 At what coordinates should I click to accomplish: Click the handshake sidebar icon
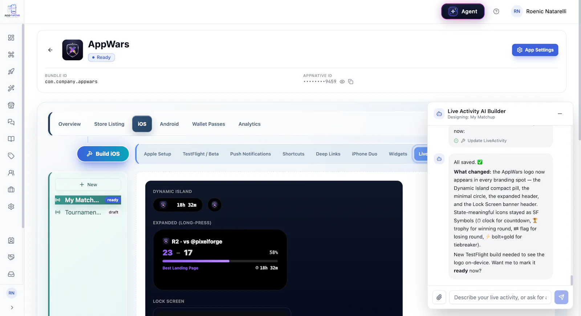[x=11, y=257]
